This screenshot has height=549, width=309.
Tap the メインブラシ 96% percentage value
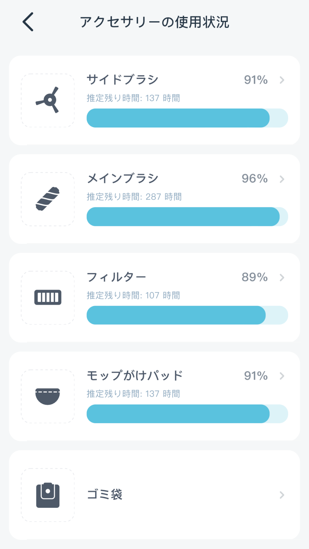coord(255,179)
